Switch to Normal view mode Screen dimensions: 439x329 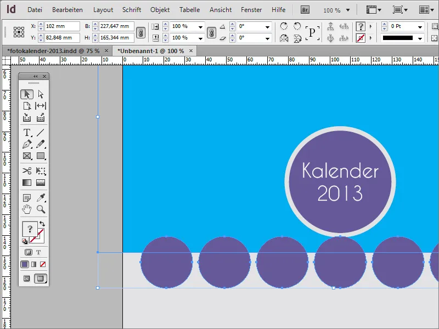click(x=26, y=279)
